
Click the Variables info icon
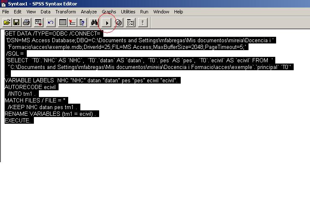[82, 22]
